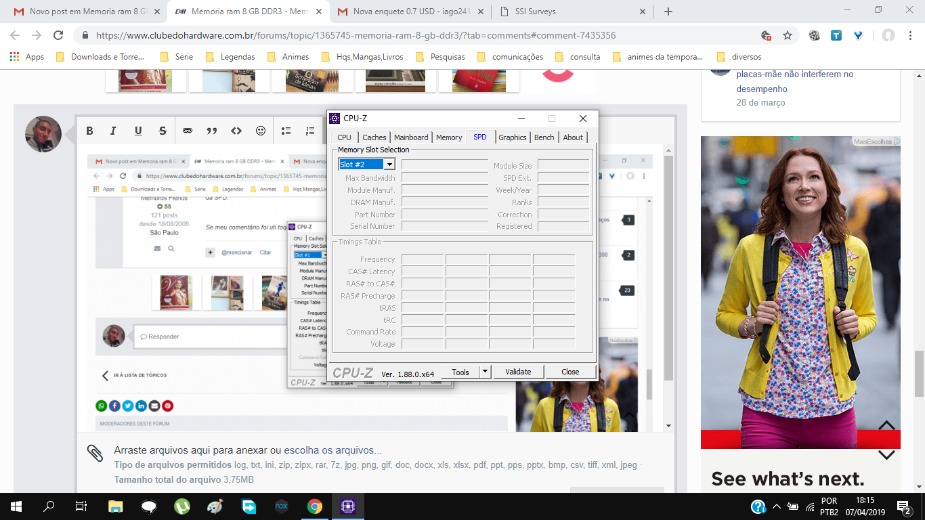Select the SPD tab in CPU-Z
Viewport: 925px width, 520px height.
coord(480,137)
